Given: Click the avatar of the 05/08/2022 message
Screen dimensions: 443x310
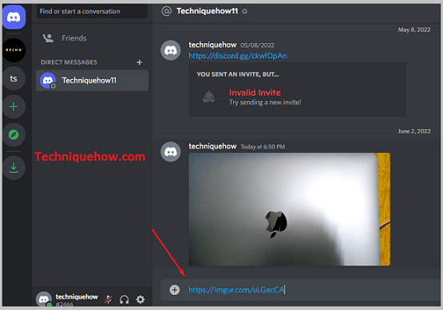Looking at the screenshot, I should tap(171, 50).
